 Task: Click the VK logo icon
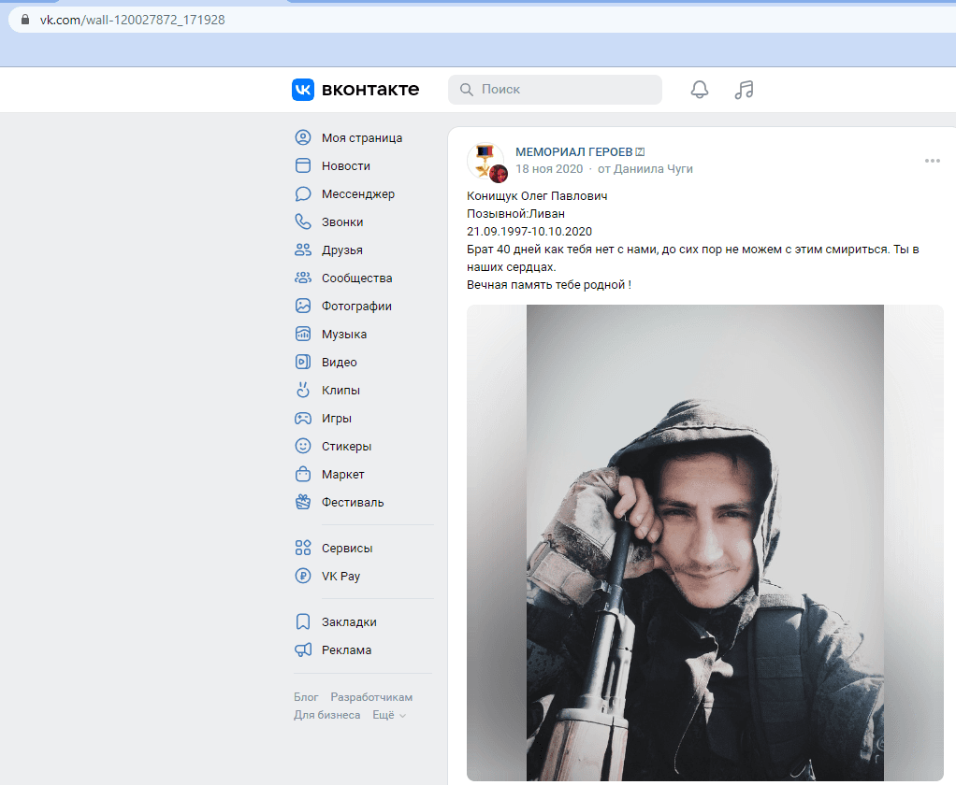(x=303, y=90)
